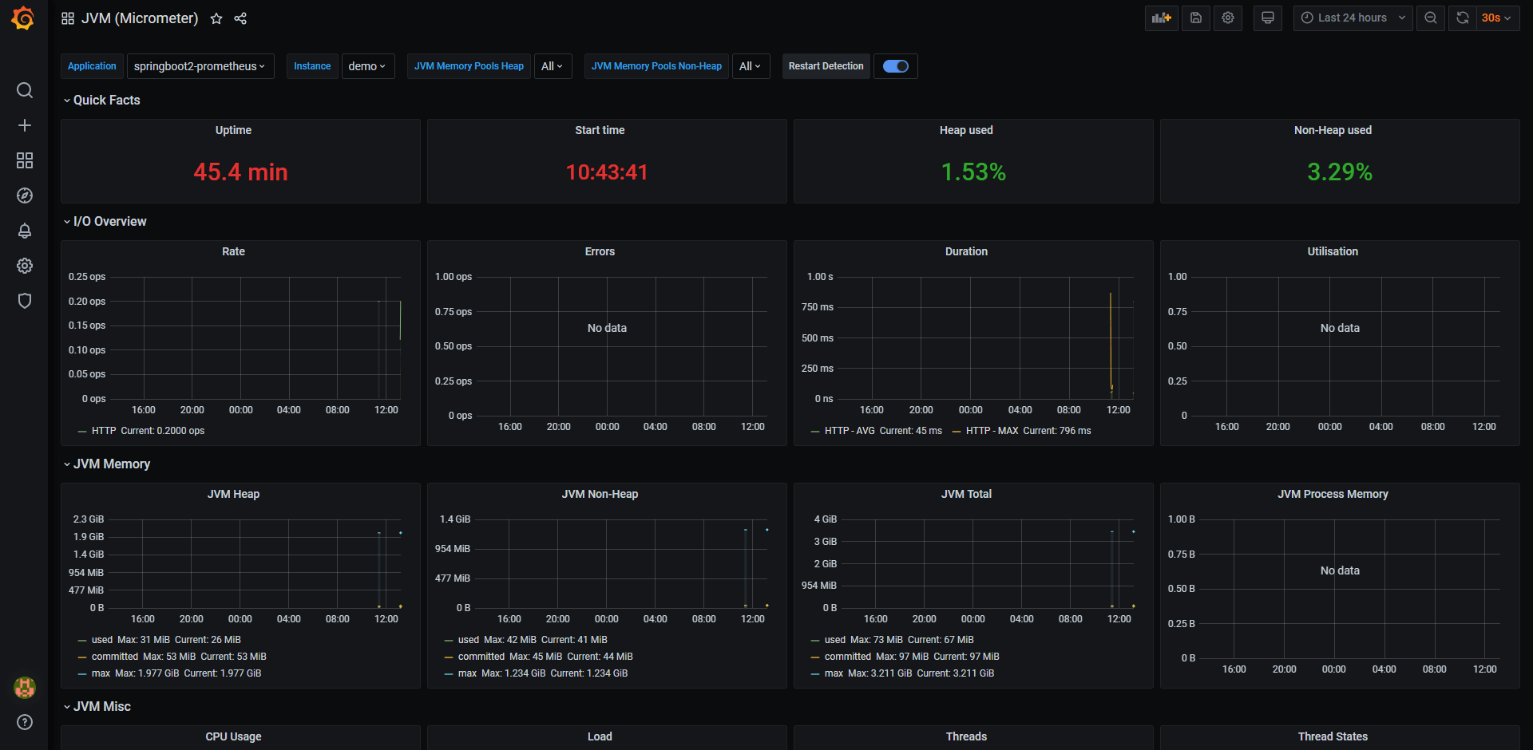This screenshot has width=1533, height=750.
Task: Open the Dashboards icon in sidebar
Action: click(25, 160)
